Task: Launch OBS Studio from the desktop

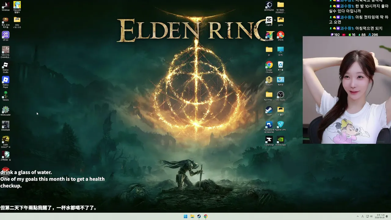Action: coord(280,96)
